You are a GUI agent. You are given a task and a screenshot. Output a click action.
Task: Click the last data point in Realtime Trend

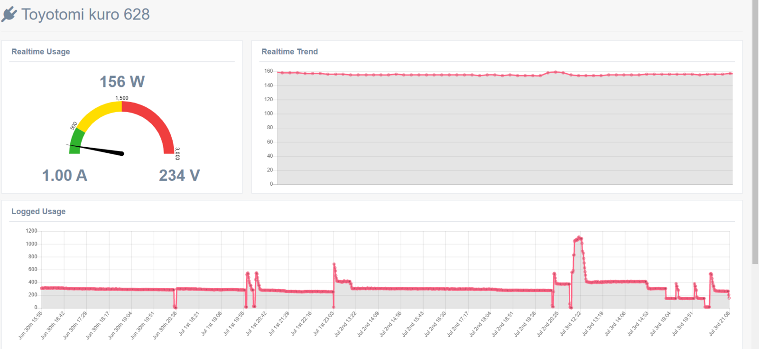(x=731, y=74)
